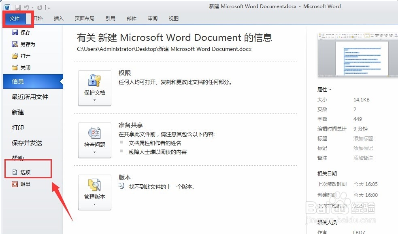Switch to the 邮件 ribbon tab
The height and width of the screenshot is (234, 398).
click(x=132, y=19)
